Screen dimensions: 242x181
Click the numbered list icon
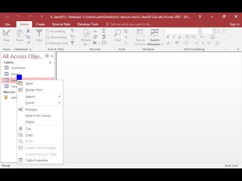pos(225,31)
